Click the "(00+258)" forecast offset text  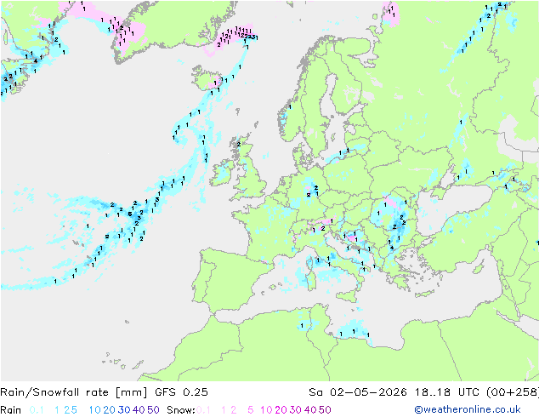[513, 392]
